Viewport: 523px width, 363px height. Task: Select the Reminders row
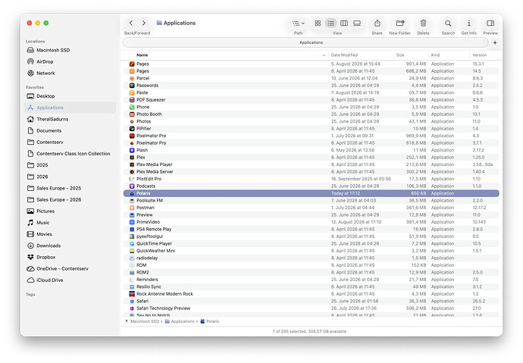tap(312, 280)
